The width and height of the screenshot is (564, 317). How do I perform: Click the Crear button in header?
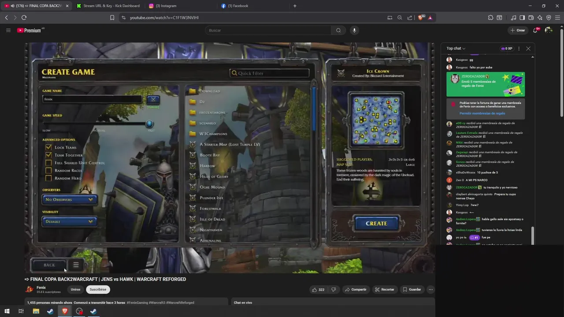pos(518,30)
